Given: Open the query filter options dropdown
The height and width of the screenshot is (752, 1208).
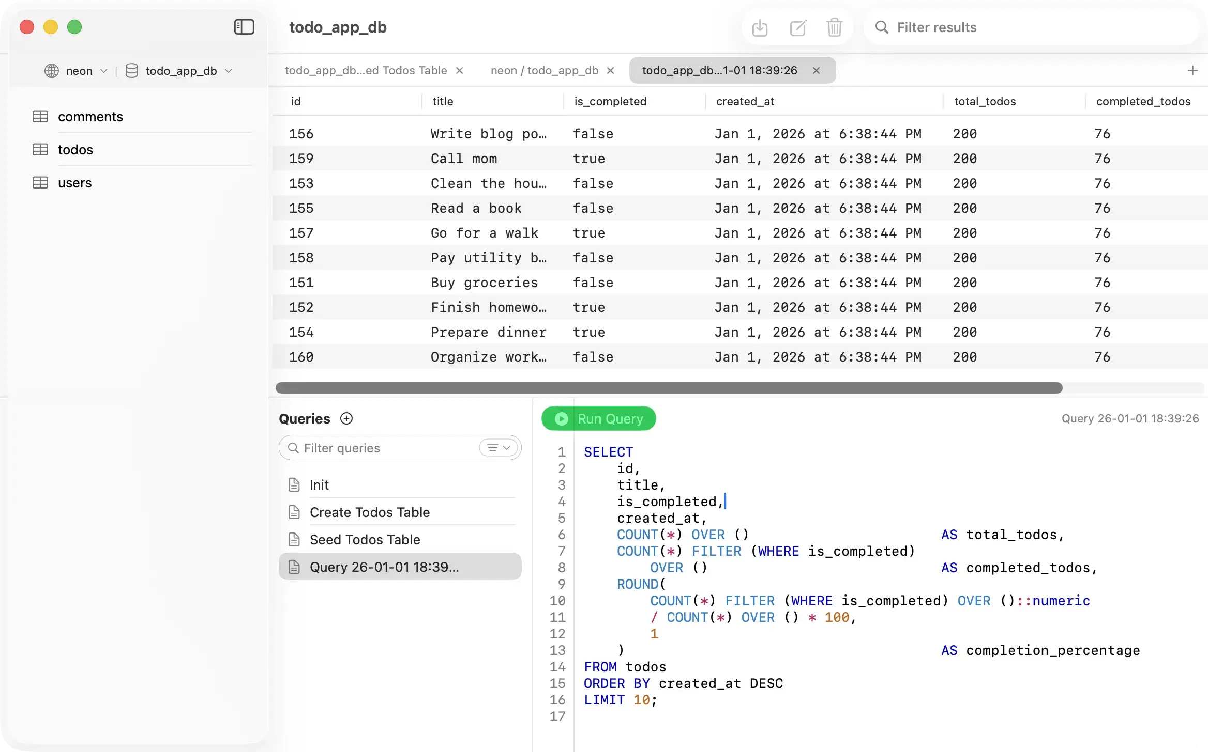Looking at the screenshot, I should pyautogui.click(x=498, y=447).
